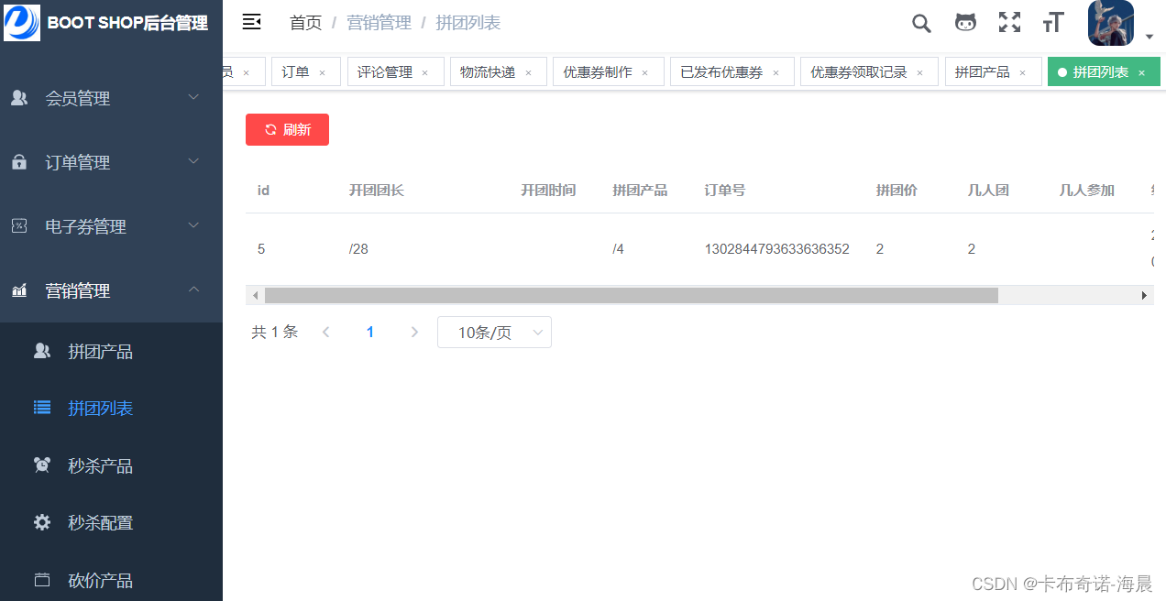Click the chart icon beside 营销管理

pyautogui.click(x=20, y=290)
